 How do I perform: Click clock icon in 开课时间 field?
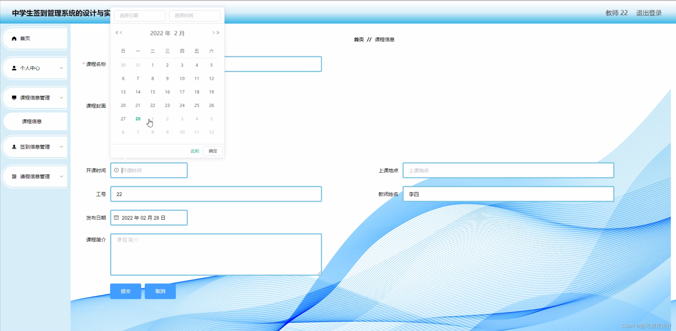click(116, 170)
